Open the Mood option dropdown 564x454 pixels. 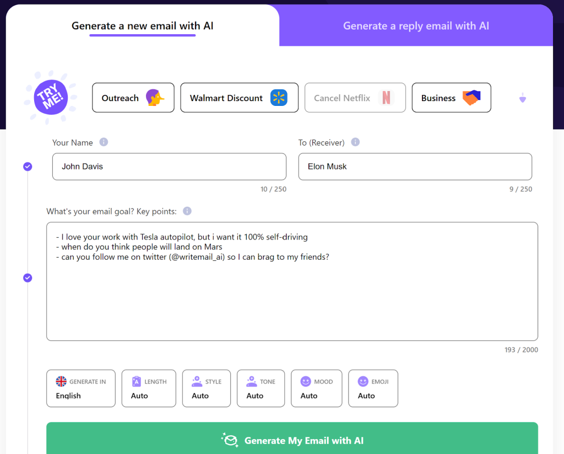(317, 388)
